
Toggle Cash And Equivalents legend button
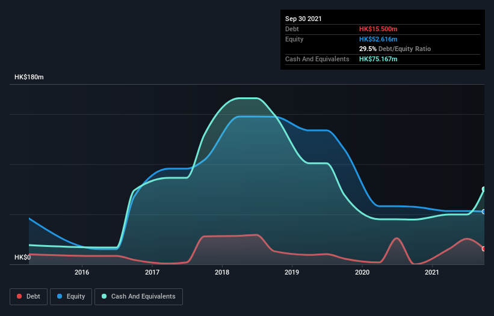pos(138,297)
